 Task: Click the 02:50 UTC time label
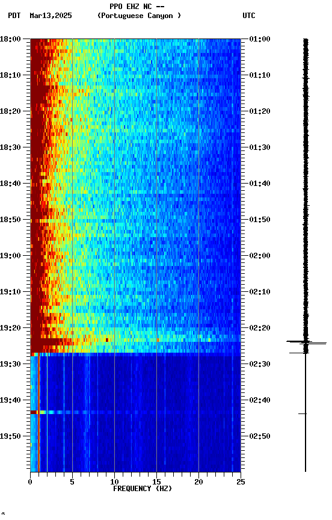[x=260, y=436]
